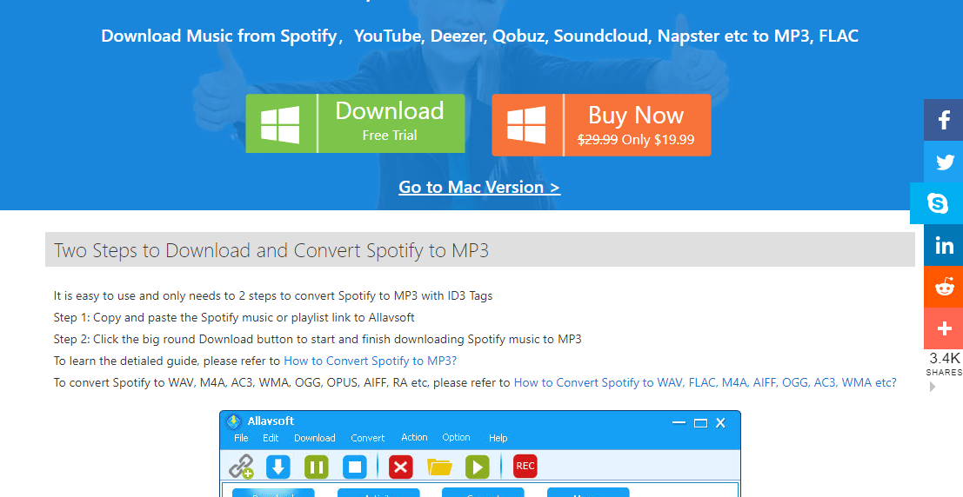Click green pause icon in Allavsoft toolbar
963x497 pixels.
[x=317, y=467]
